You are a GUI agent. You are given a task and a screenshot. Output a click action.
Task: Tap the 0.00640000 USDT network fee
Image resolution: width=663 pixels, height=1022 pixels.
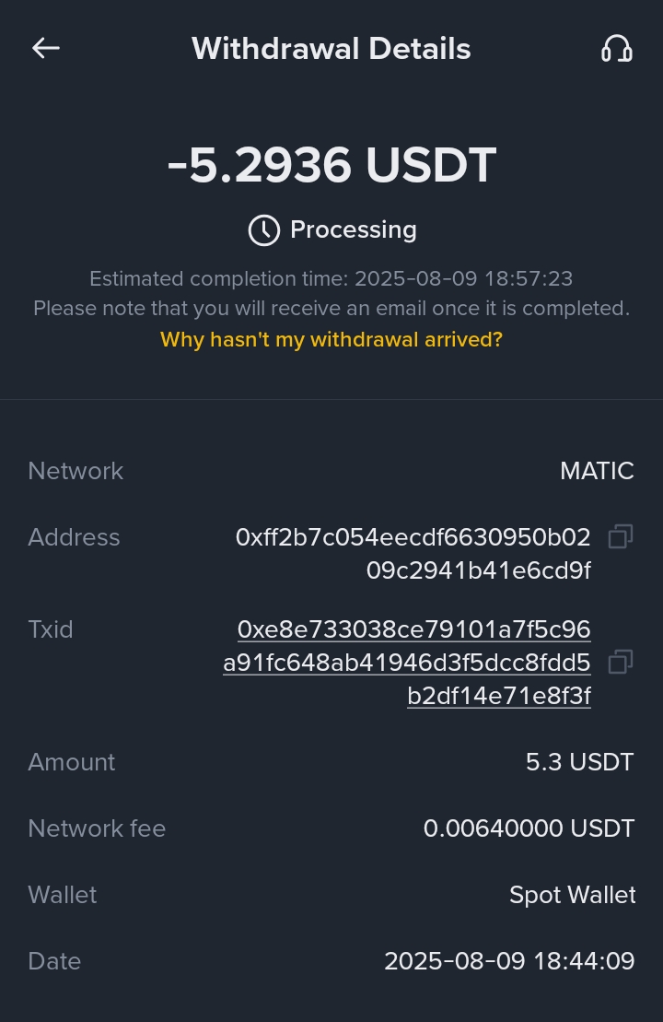(529, 828)
